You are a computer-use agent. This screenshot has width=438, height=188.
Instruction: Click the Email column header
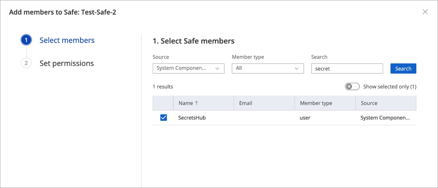[246, 103]
